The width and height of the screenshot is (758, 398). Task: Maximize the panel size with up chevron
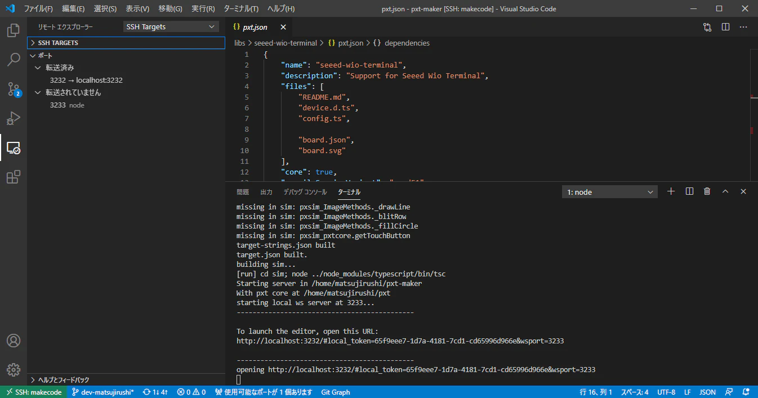tap(725, 191)
